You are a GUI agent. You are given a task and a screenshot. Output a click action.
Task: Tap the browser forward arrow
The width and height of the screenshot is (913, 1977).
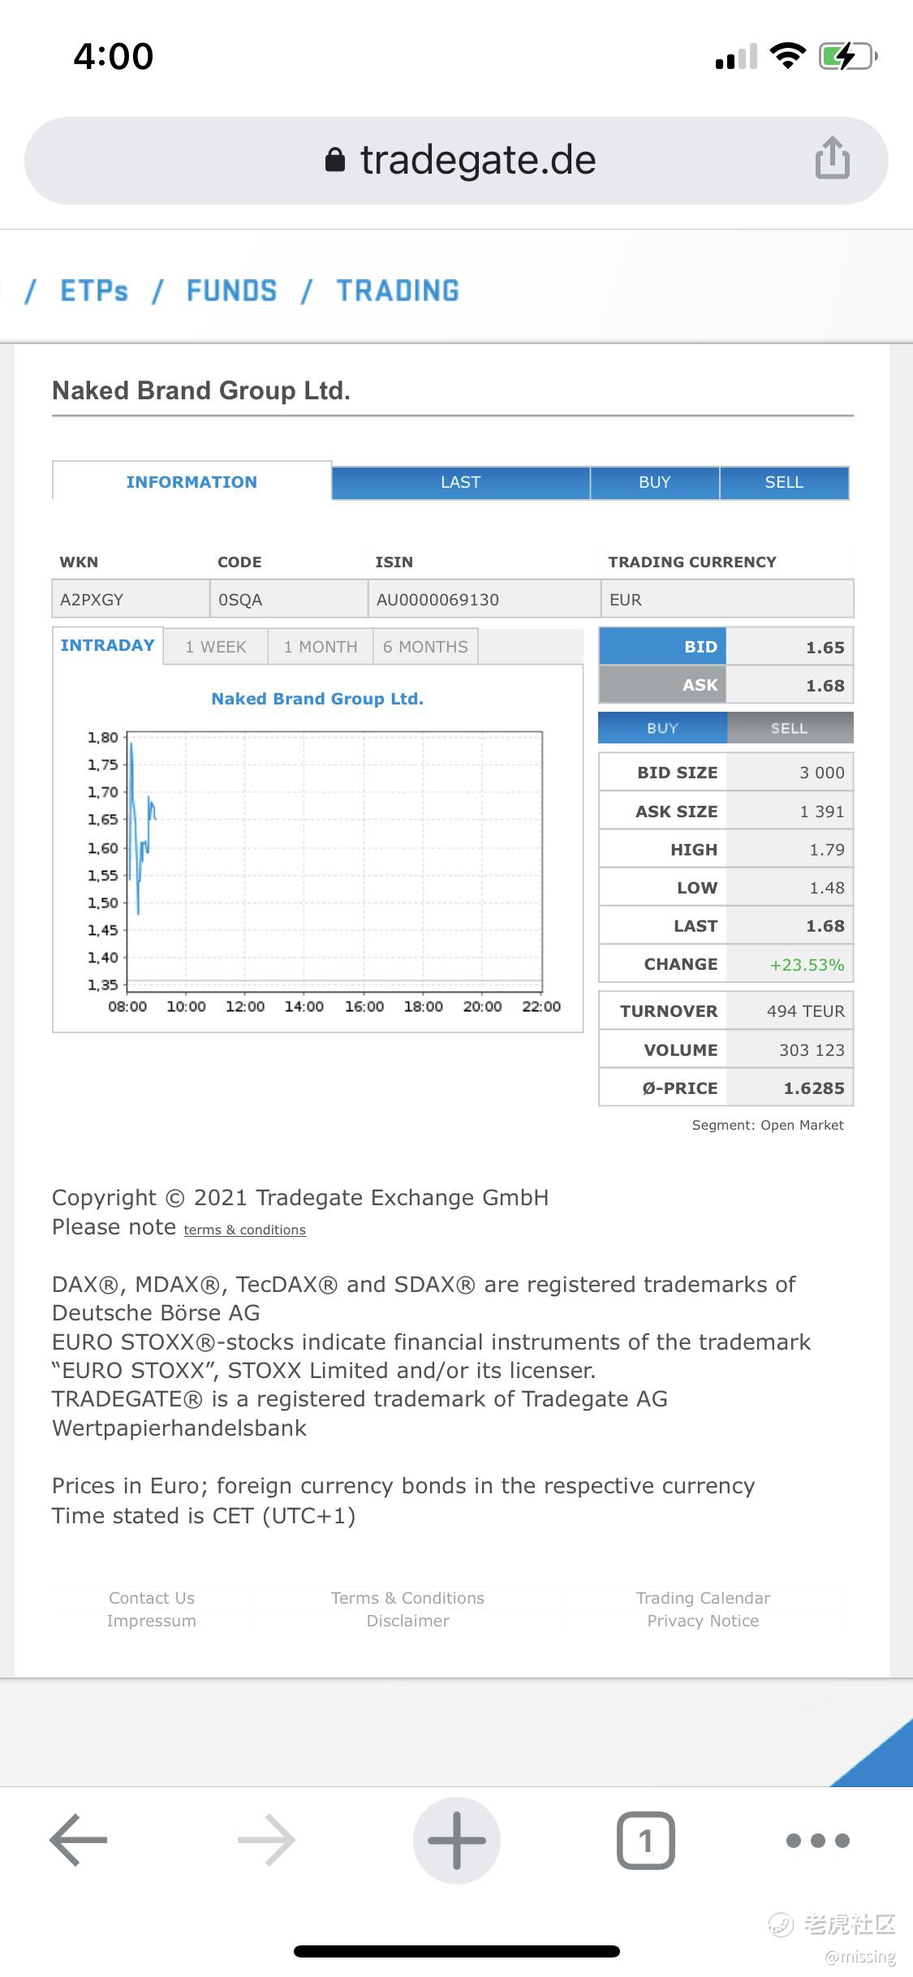pyautogui.click(x=266, y=1840)
